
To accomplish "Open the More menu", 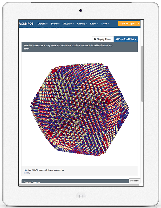I will coord(105,24).
